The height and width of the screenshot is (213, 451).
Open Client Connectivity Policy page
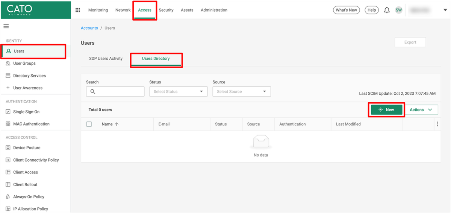(35, 160)
